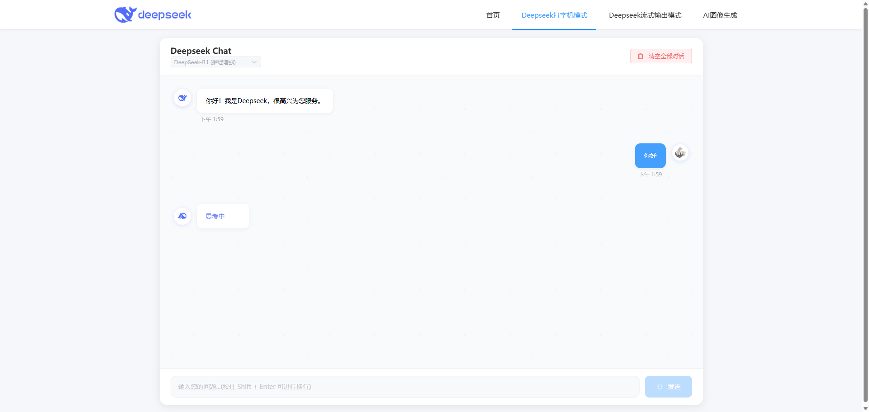Click the loading spinner icon on the send button

click(660, 387)
